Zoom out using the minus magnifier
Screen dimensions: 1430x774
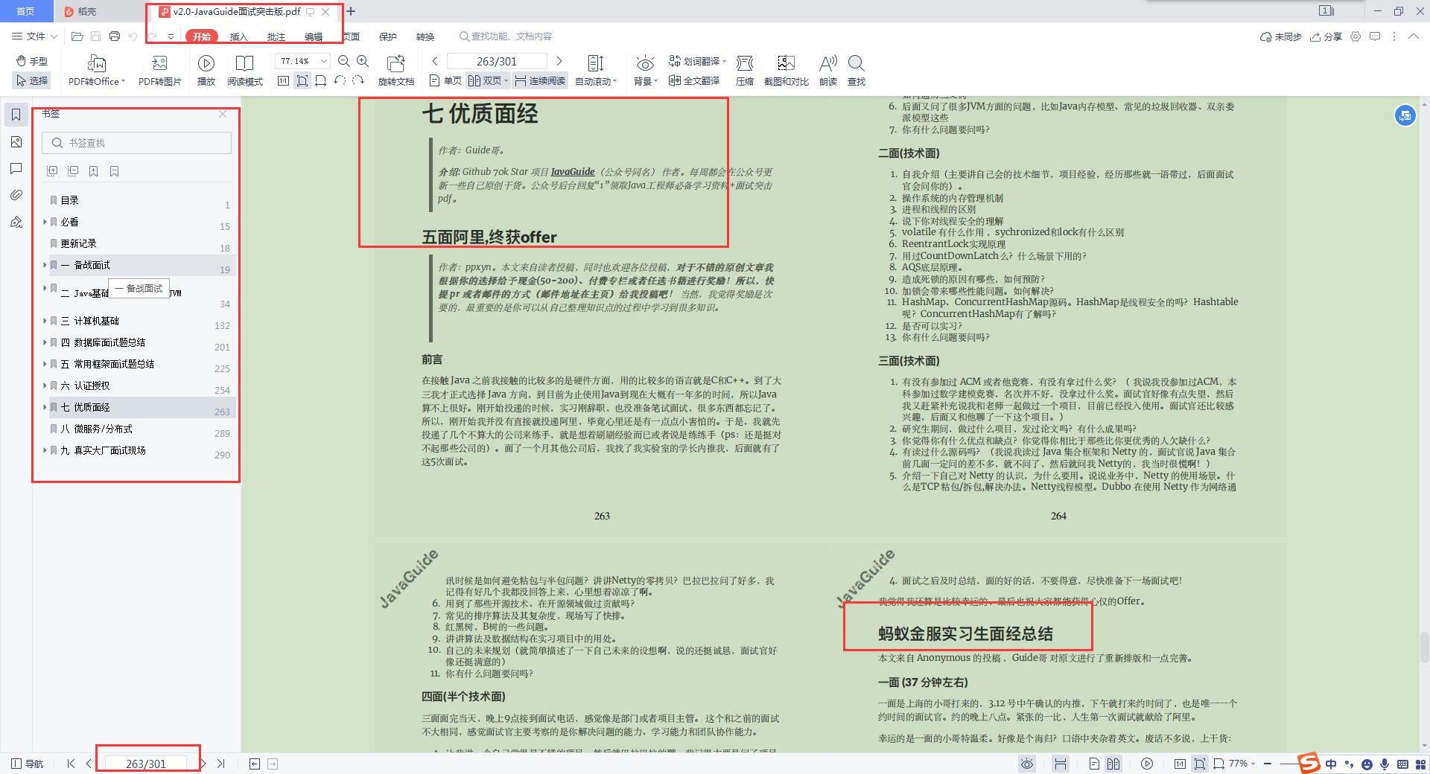point(344,61)
